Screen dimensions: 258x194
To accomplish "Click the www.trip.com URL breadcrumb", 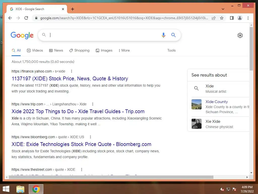I will point(49,104).
